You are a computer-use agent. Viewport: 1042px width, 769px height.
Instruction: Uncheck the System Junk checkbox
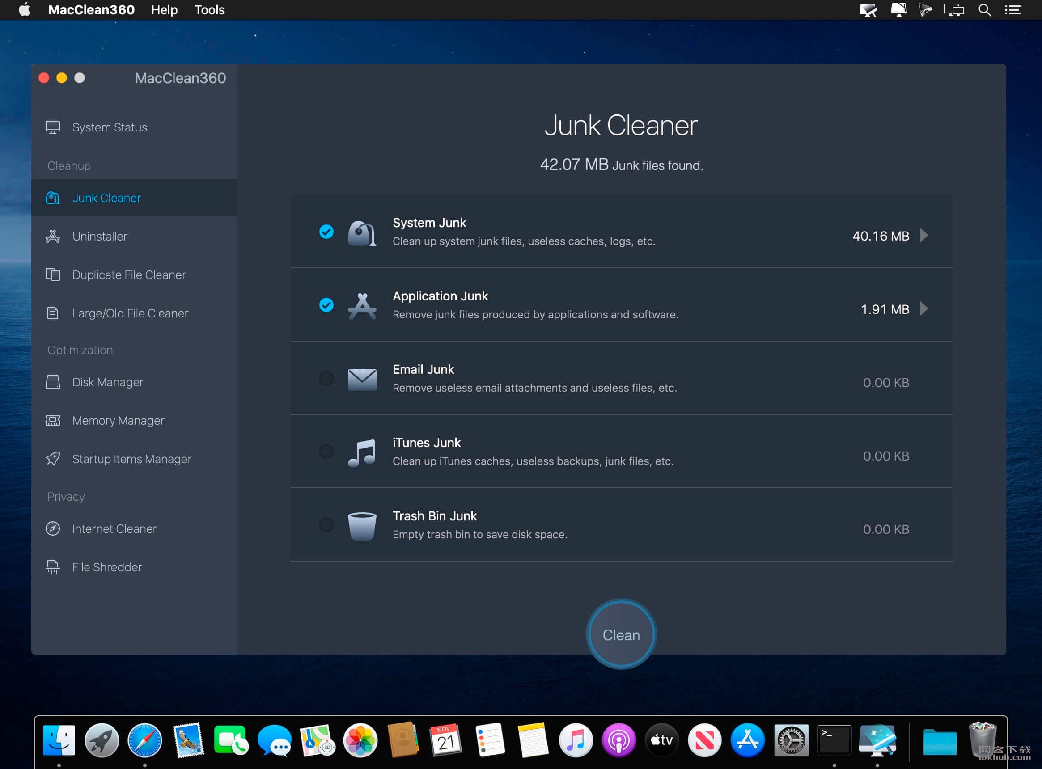point(326,231)
